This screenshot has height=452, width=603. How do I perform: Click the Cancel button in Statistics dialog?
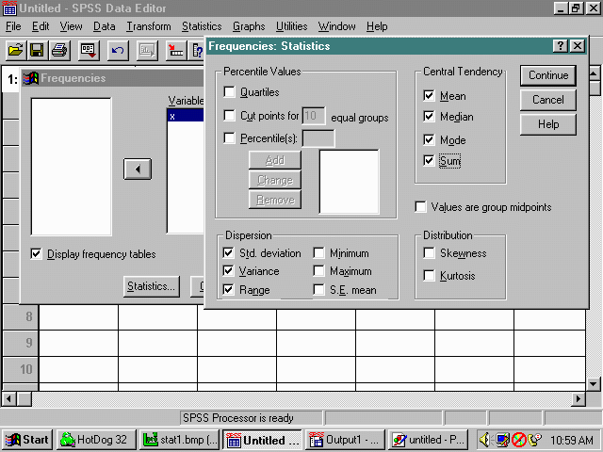click(548, 100)
